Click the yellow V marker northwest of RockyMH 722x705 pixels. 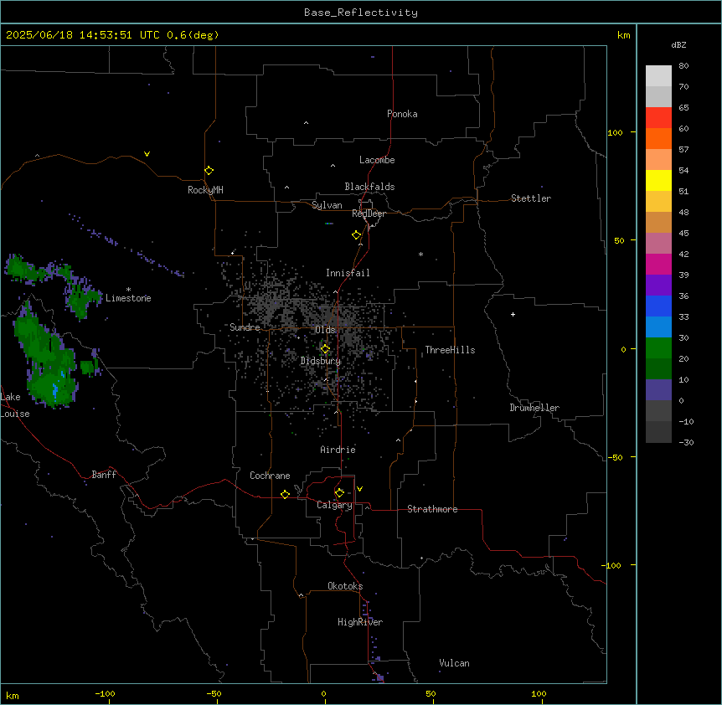tap(147, 154)
